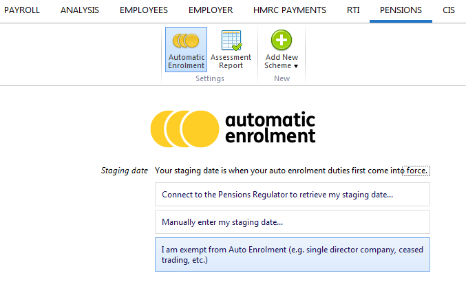Open the CIS tab
Viewport: 466px width, 282px height.
point(449,10)
